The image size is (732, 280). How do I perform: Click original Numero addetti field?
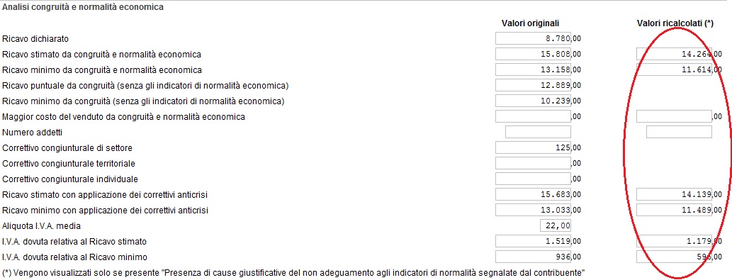point(538,132)
